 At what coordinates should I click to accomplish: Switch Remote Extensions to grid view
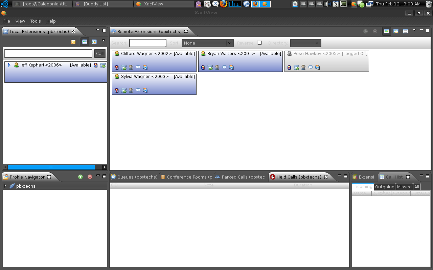[x=396, y=31]
